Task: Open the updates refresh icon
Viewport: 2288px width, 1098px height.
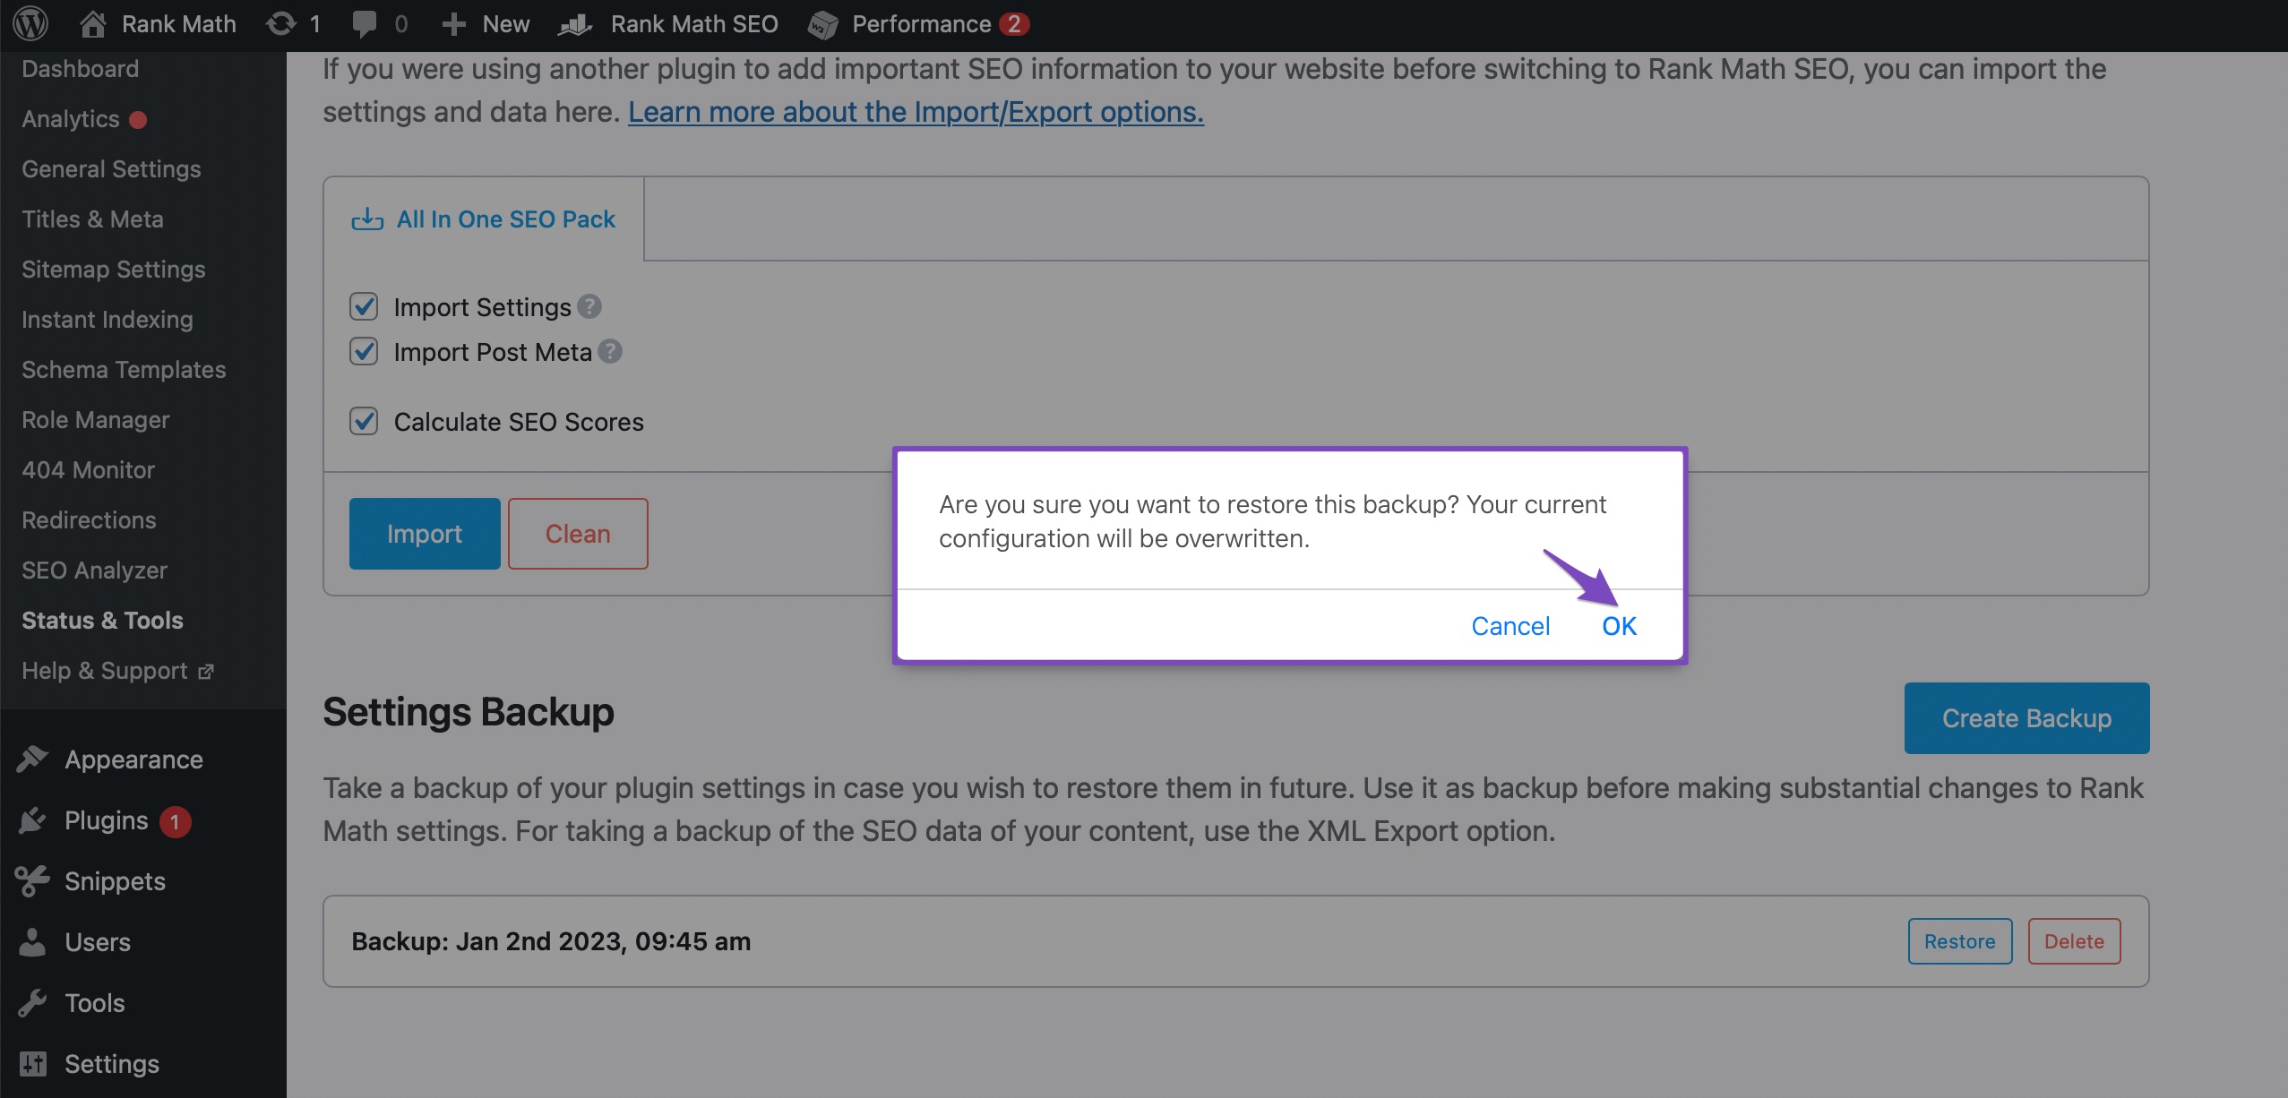Action: click(x=281, y=24)
